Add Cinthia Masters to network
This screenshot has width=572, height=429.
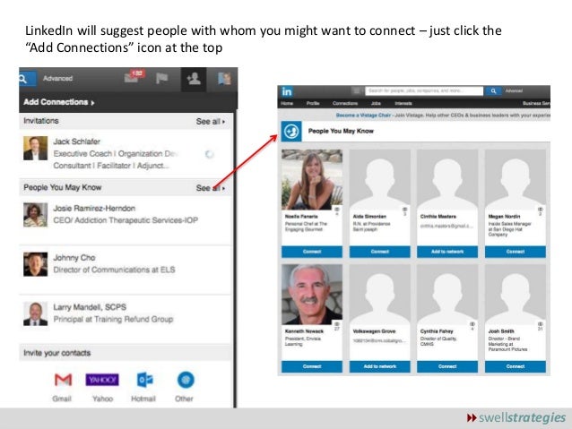coord(447,252)
